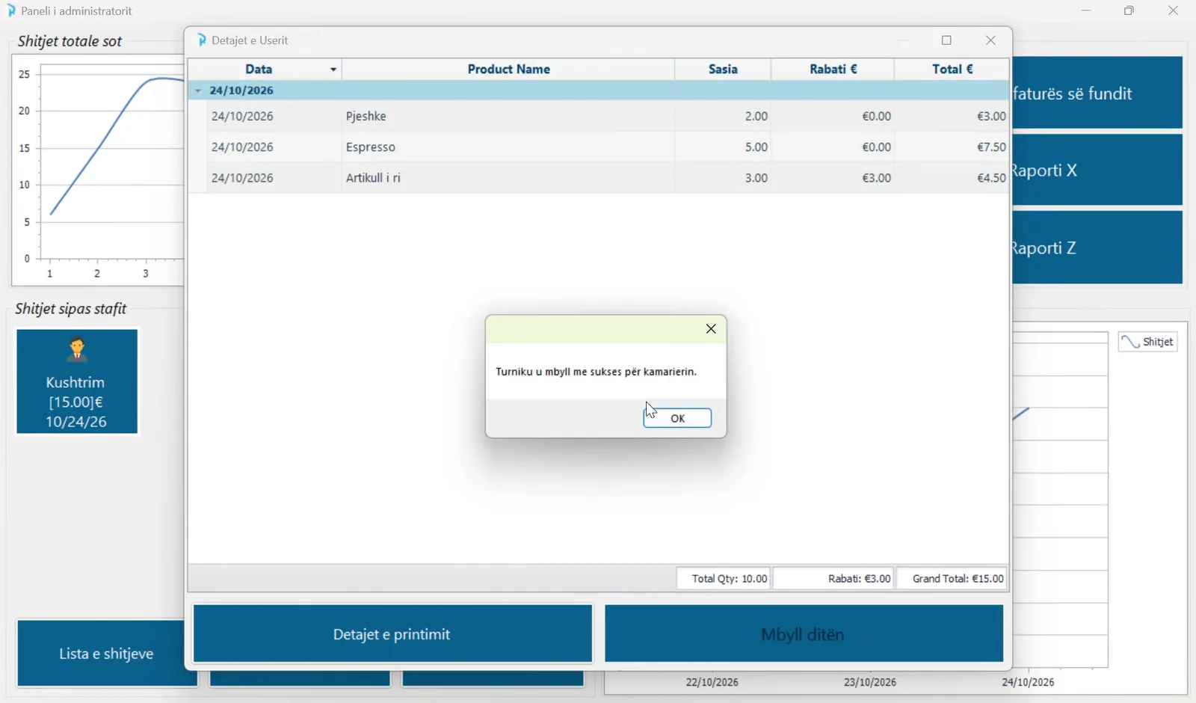The width and height of the screenshot is (1196, 703).
Task: Close the message dialog with its X
Action: coord(711,329)
